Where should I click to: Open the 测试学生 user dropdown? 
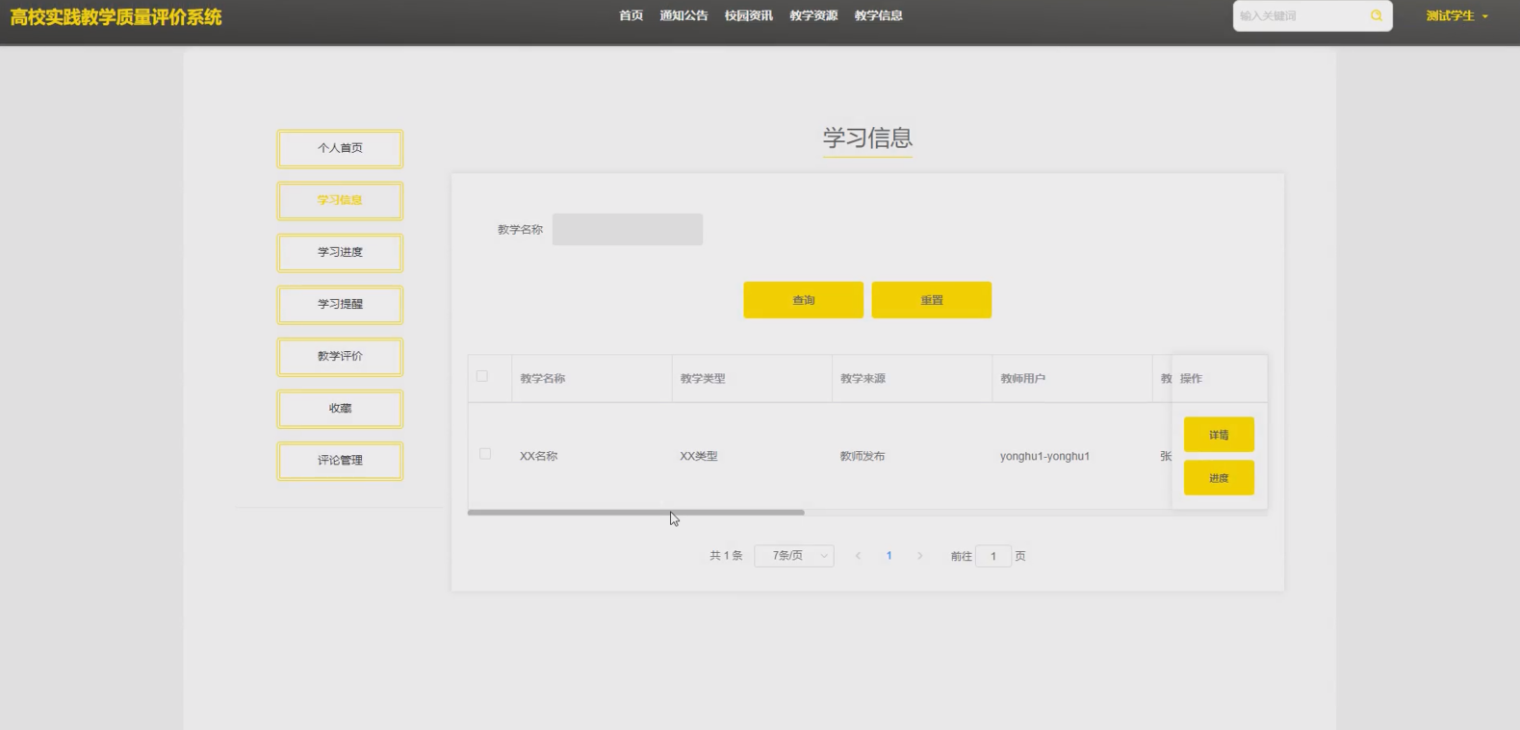(x=1456, y=15)
